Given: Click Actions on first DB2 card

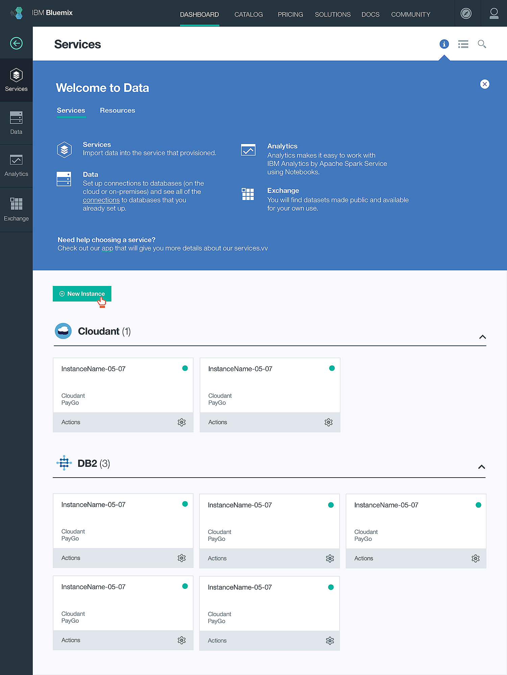Looking at the screenshot, I should tap(71, 558).
